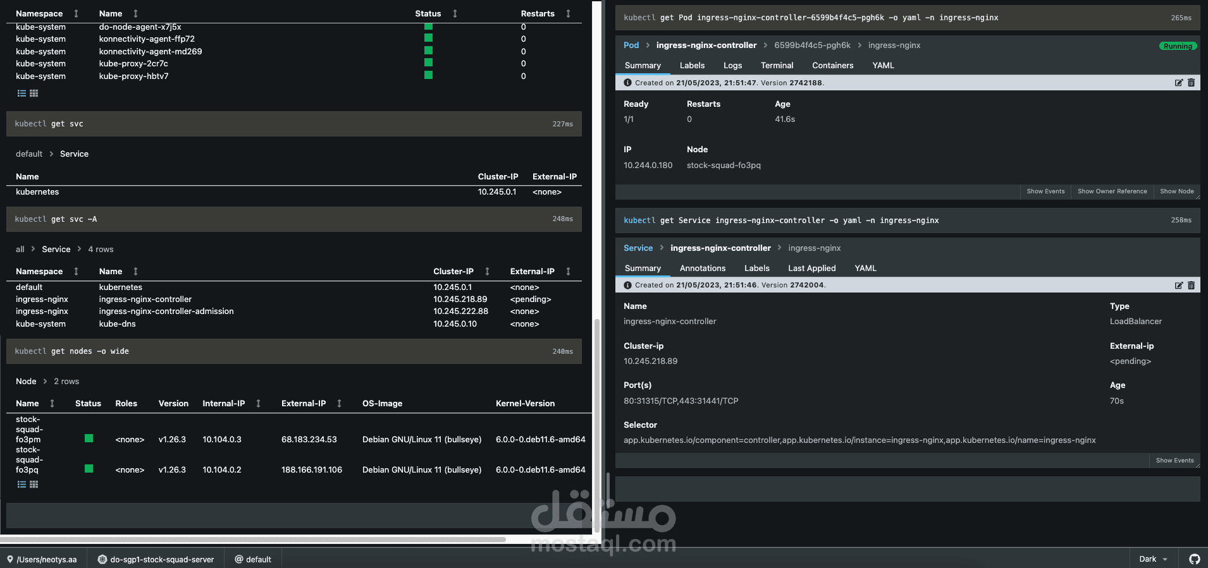Sort all-namespaces services table by Cluster-IP
The height and width of the screenshot is (568, 1208).
487,271
